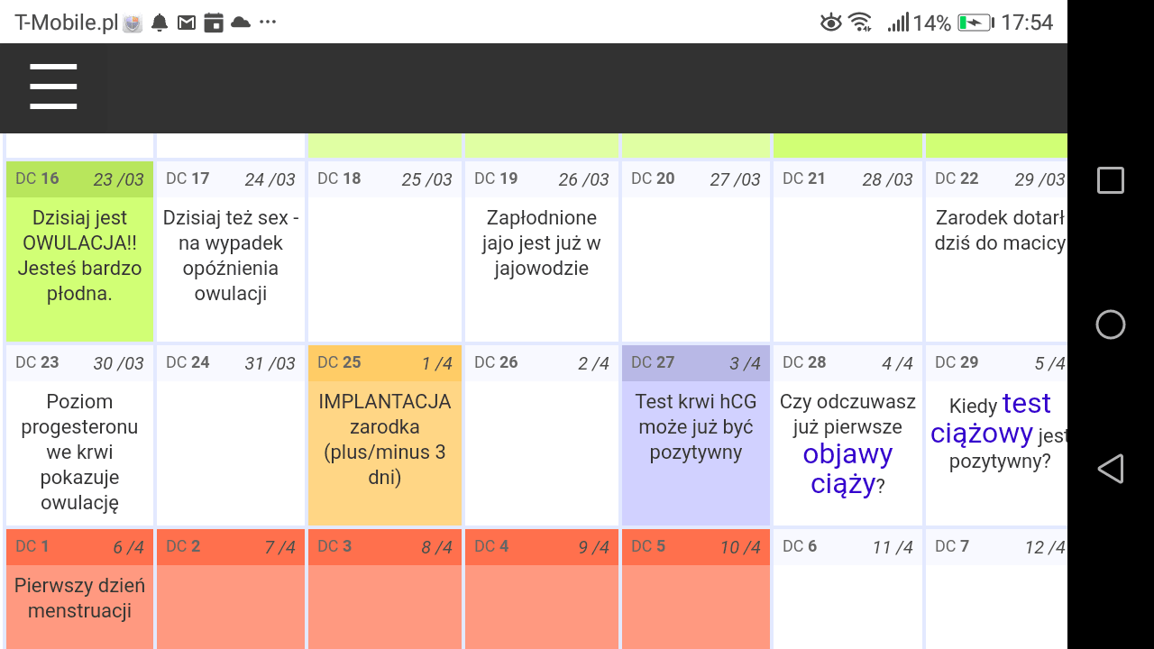Tap the calendar icon in status bar

tap(214, 23)
